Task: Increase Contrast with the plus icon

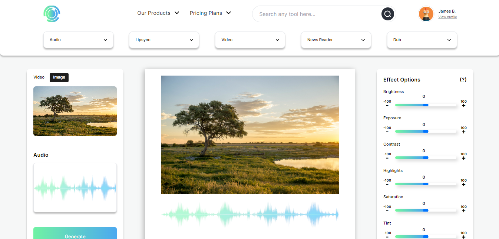Action: [463, 158]
